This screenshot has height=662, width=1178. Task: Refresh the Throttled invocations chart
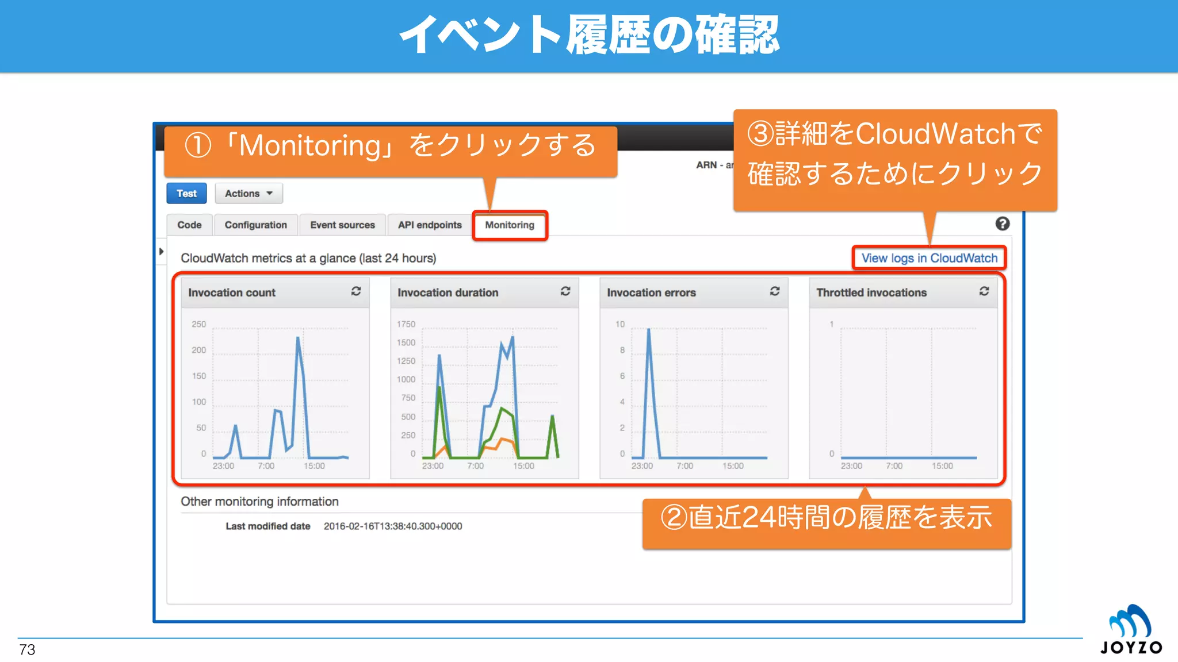(984, 291)
